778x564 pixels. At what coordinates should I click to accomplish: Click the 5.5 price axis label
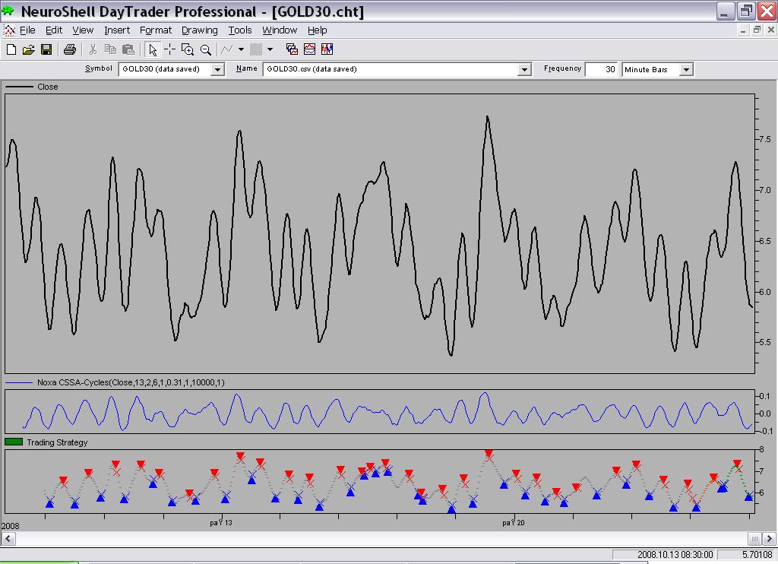point(764,343)
